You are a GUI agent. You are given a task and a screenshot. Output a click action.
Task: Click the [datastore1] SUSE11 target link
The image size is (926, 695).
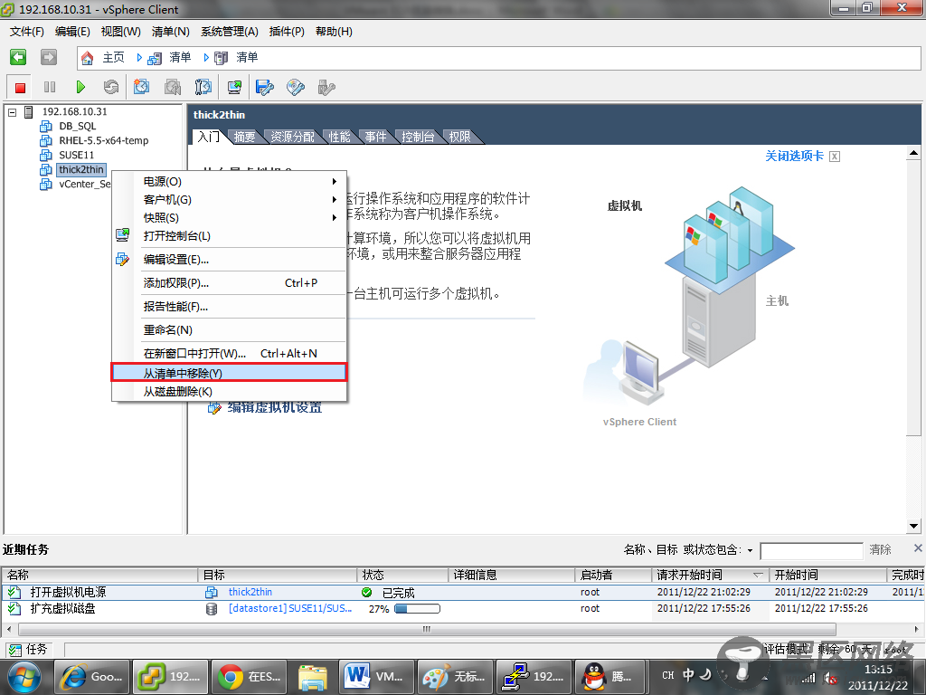290,608
